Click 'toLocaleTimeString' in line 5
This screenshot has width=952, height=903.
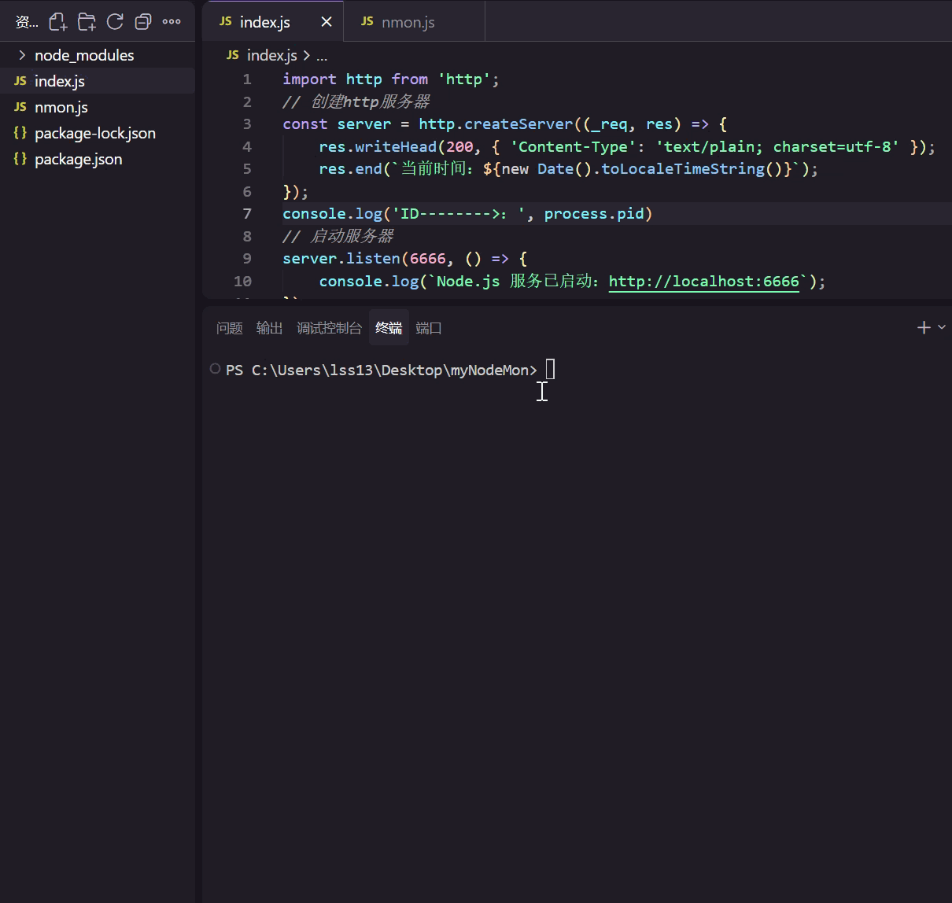pos(683,168)
